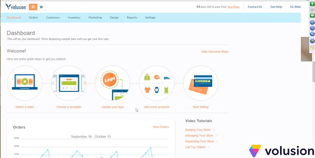Open the Orders menu

coord(33,18)
